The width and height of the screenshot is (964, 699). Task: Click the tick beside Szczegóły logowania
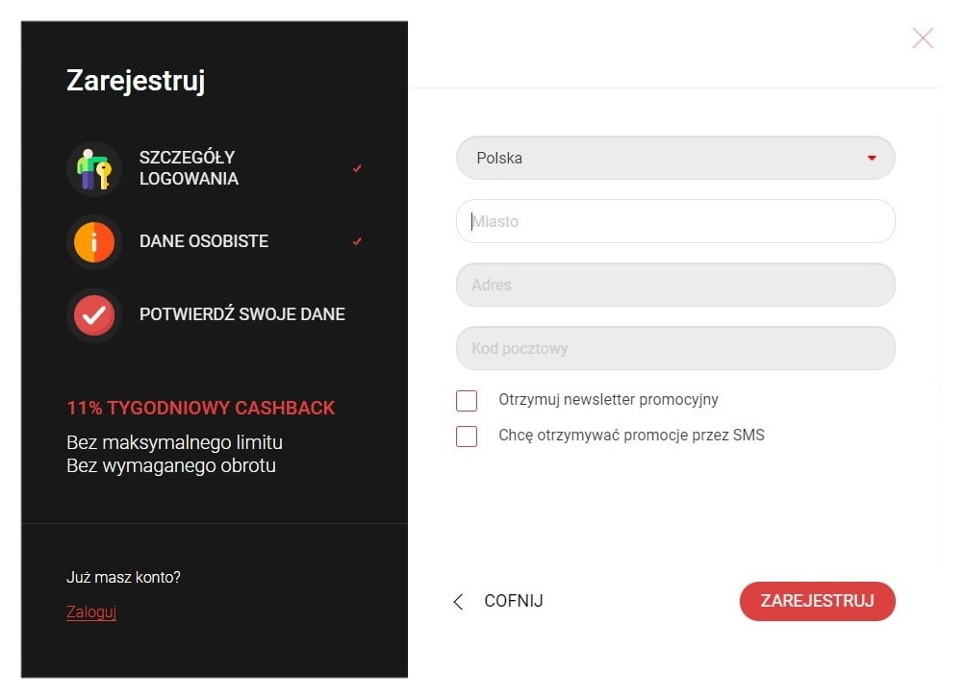357,168
